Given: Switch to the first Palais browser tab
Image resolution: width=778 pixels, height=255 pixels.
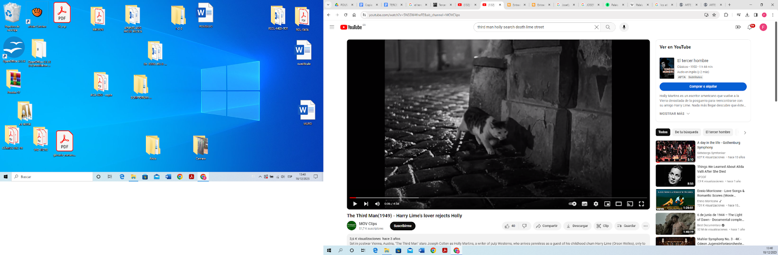Looking at the screenshot, I should click(615, 4).
